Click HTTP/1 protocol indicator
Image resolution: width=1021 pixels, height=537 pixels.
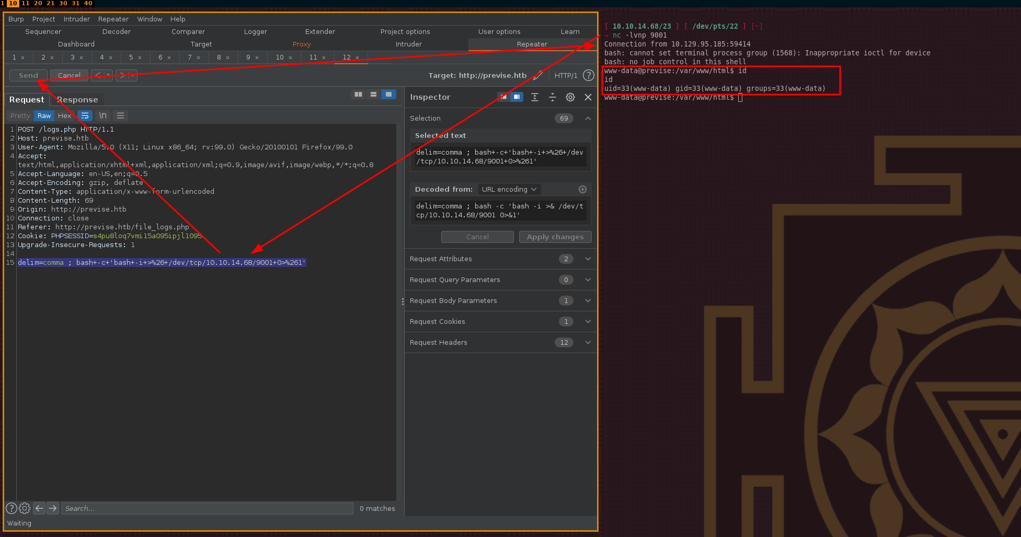(x=566, y=75)
